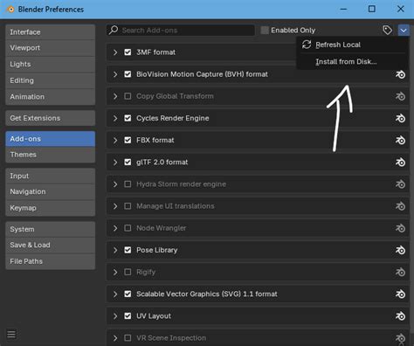
Task: Open the Editing preferences section
Action: (x=51, y=80)
